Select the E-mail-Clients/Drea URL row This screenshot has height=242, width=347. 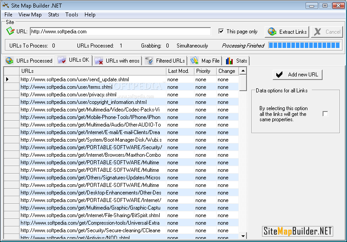pos(129,132)
